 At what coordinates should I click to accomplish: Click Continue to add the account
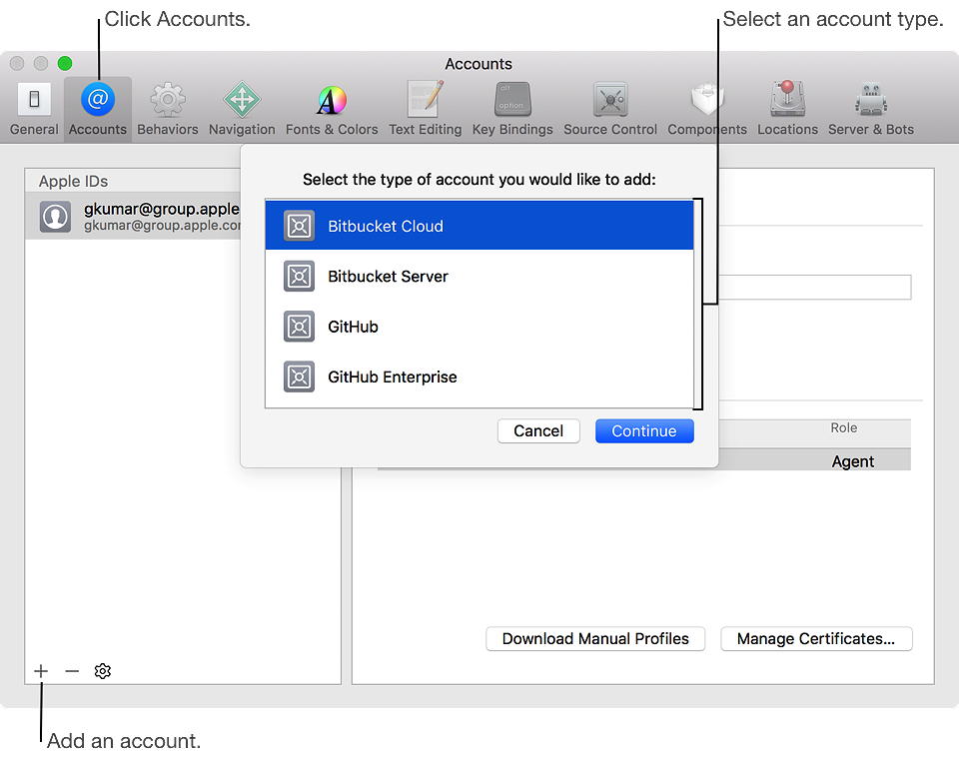pos(644,430)
